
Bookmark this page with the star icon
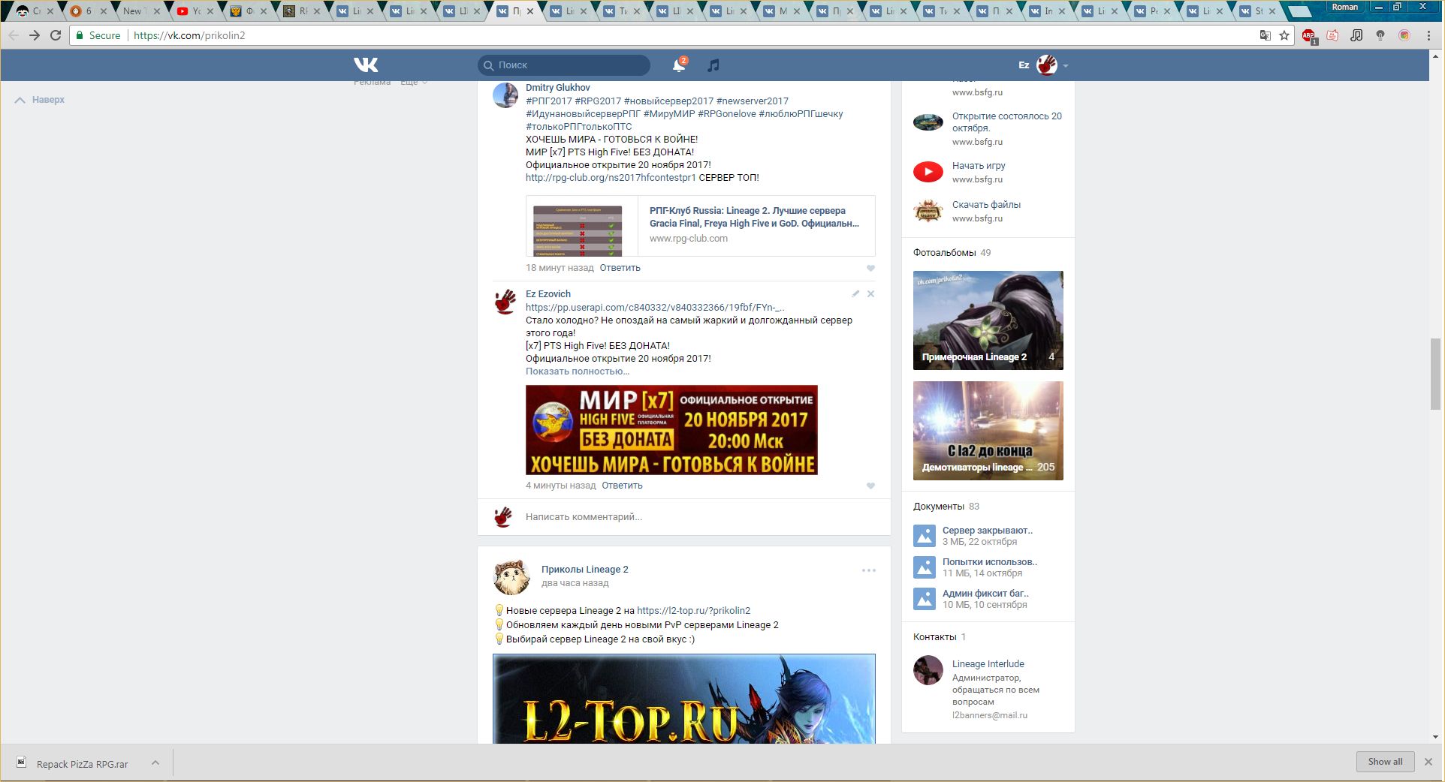point(1284,35)
